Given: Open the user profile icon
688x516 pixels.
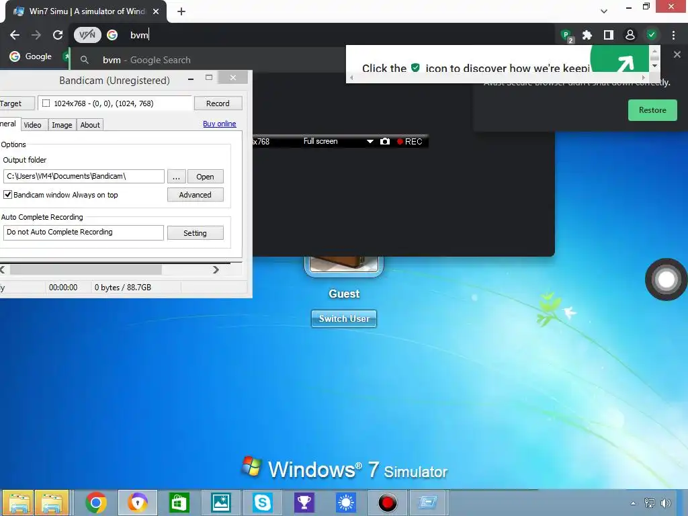Looking at the screenshot, I should 630,35.
